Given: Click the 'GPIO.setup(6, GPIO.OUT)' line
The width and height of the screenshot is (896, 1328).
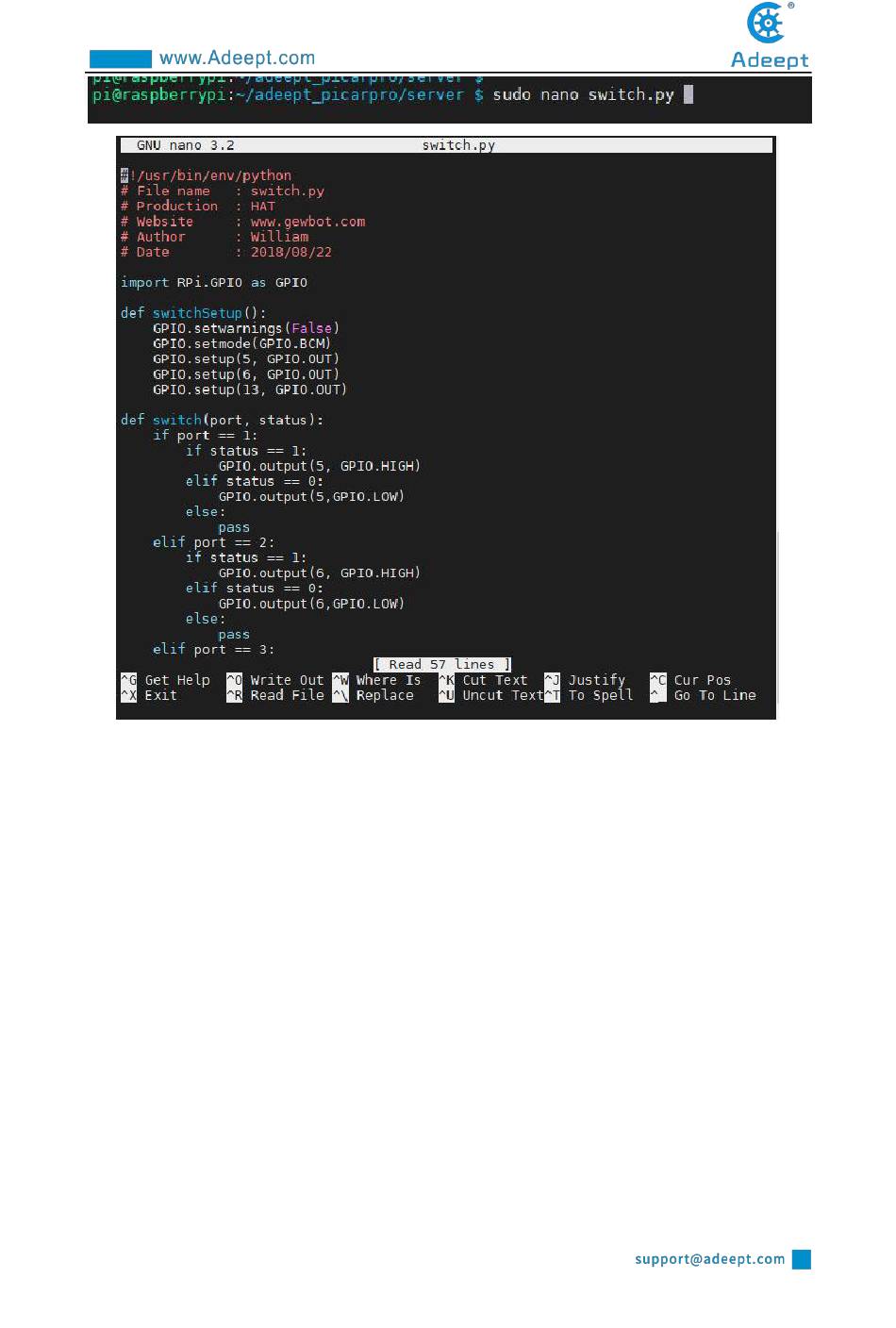Looking at the screenshot, I should coord(246,374).
